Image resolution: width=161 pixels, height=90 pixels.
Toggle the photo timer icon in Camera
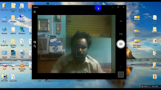(35, 46)
